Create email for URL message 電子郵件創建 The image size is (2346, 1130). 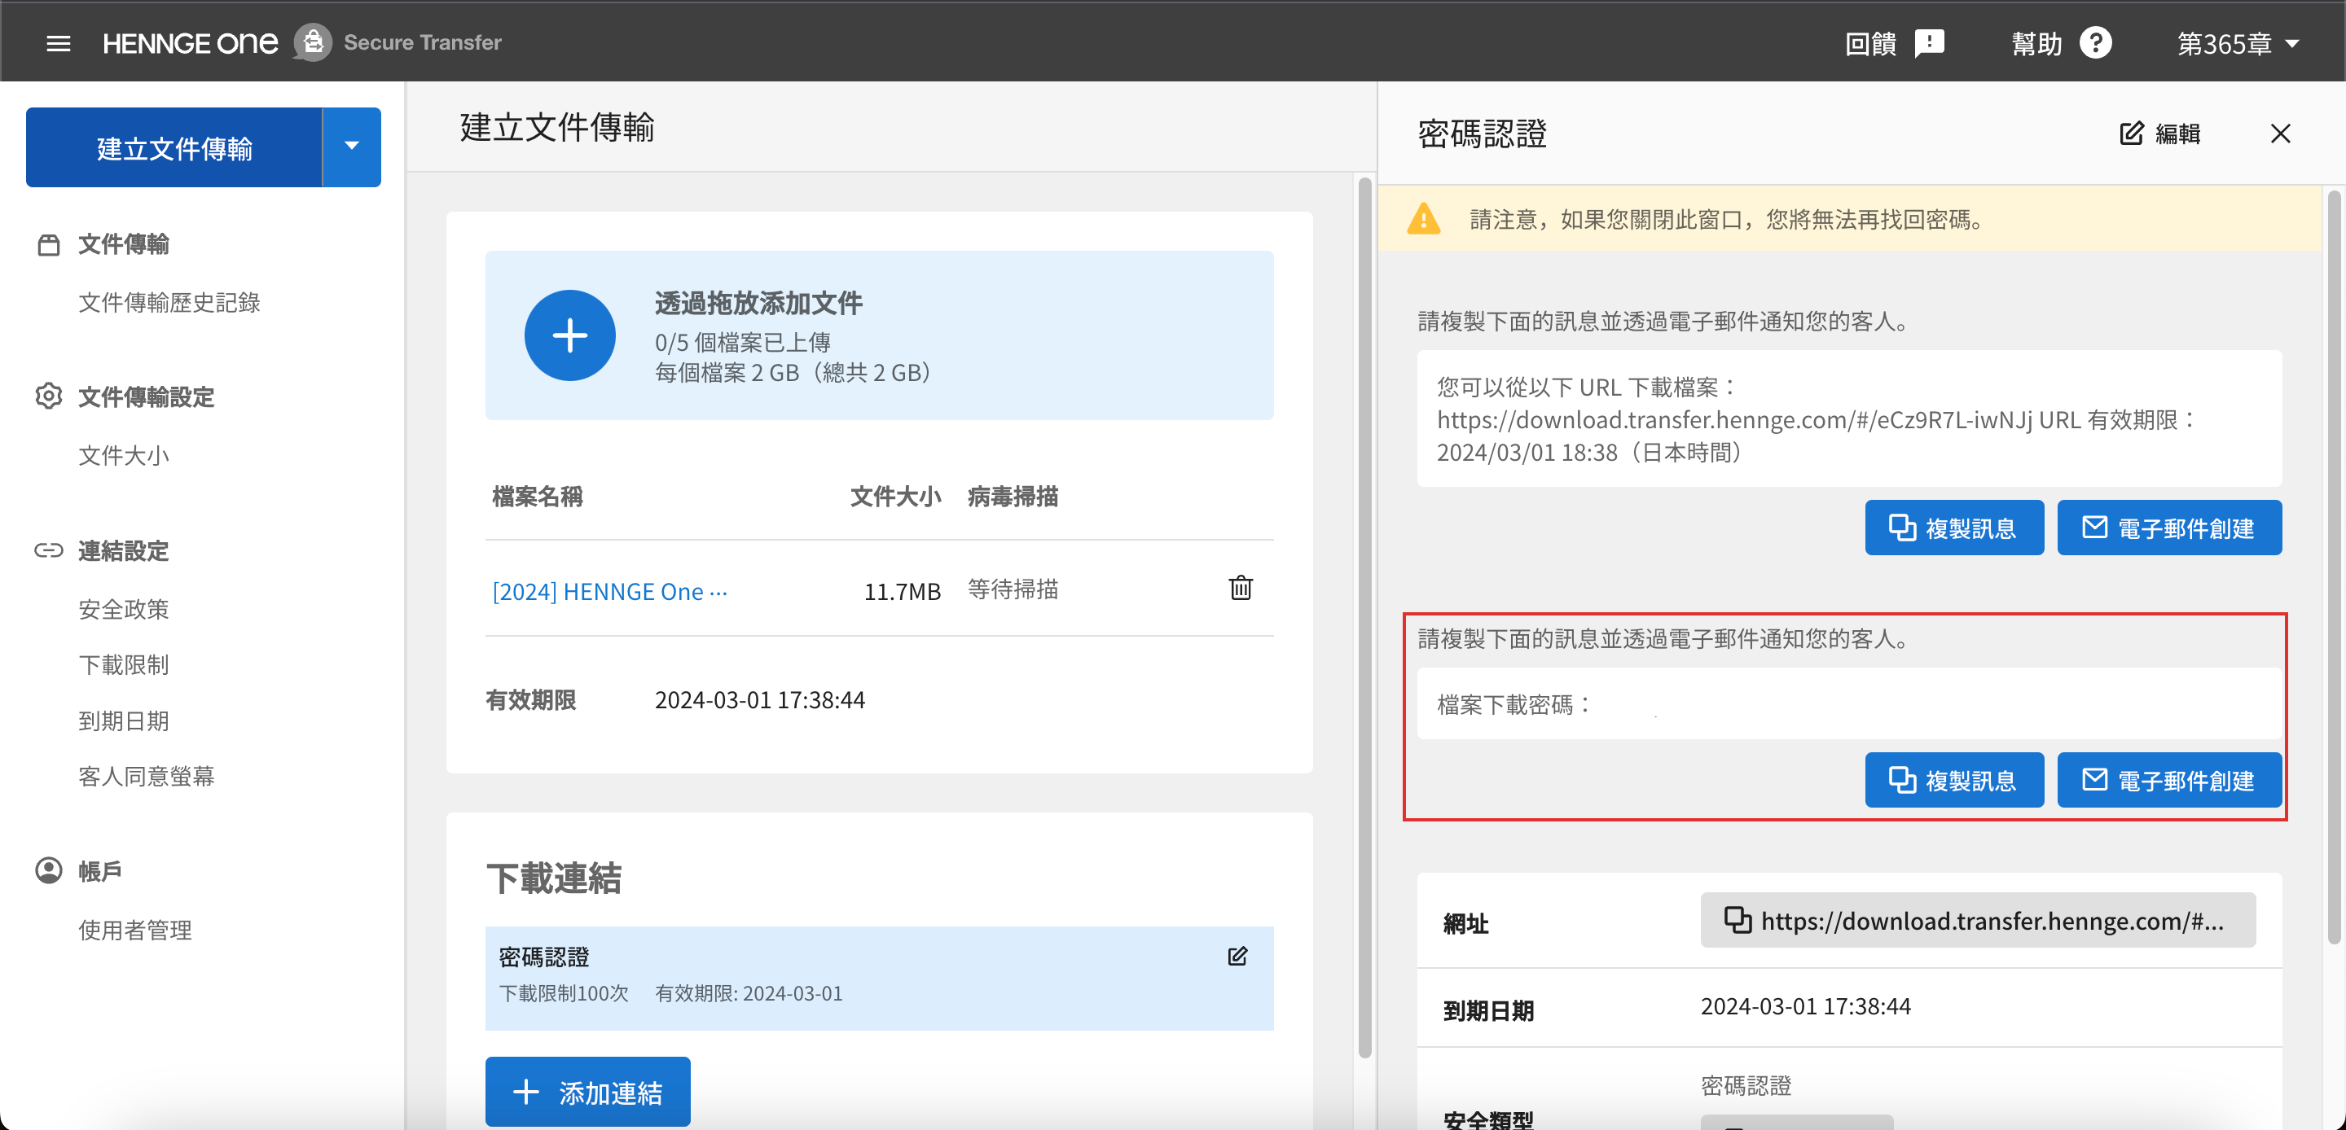click(x=2169, y=528)
